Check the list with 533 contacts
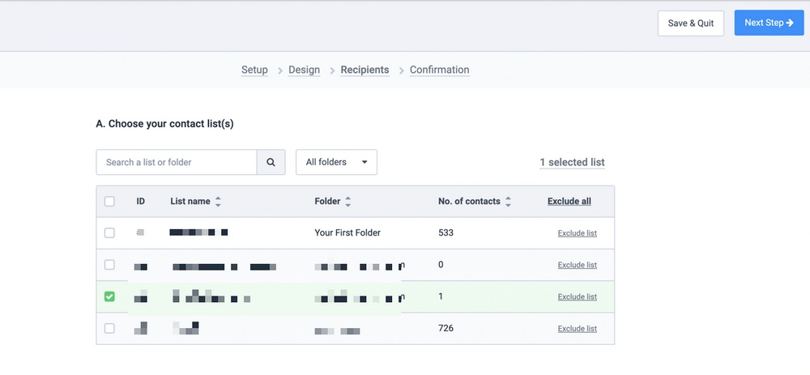The image size is (810, 375). click(109, 233)
